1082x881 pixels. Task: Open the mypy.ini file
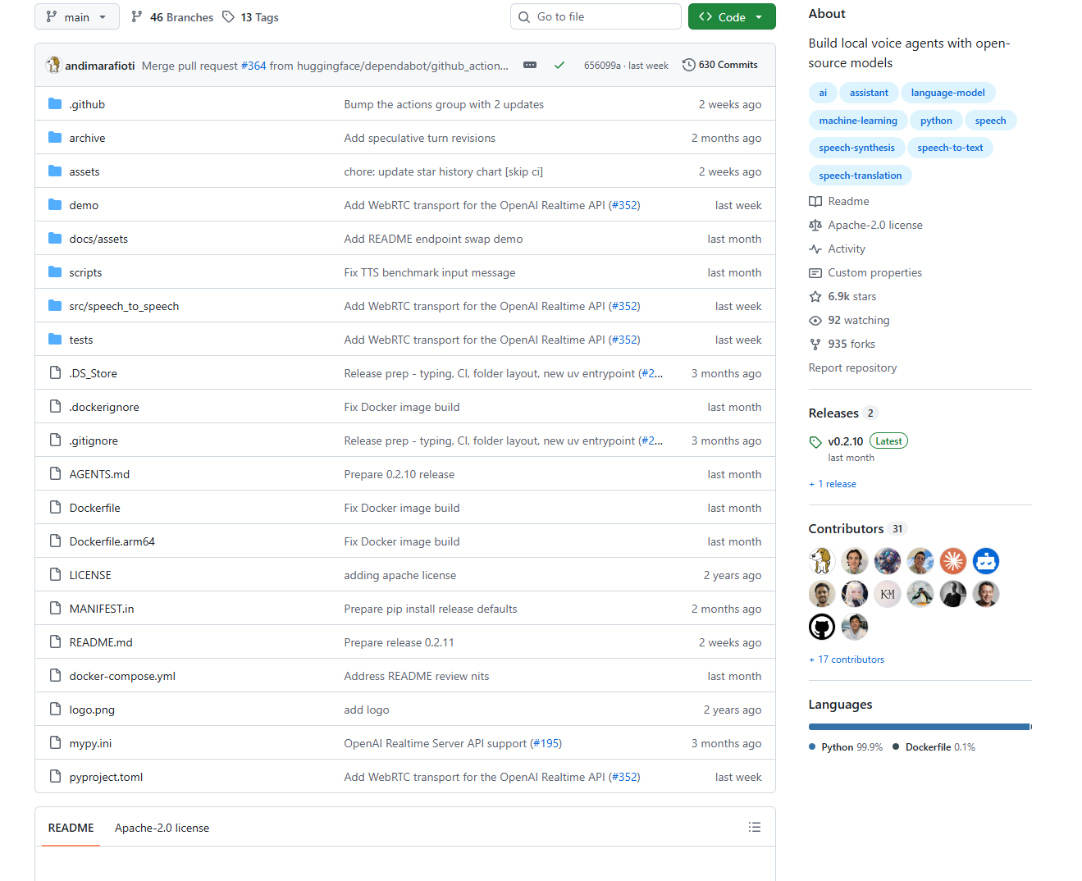coord(90,743)
